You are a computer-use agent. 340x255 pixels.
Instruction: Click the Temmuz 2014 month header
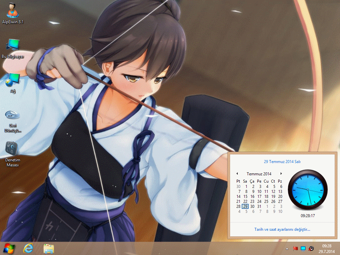click(259, 174)
